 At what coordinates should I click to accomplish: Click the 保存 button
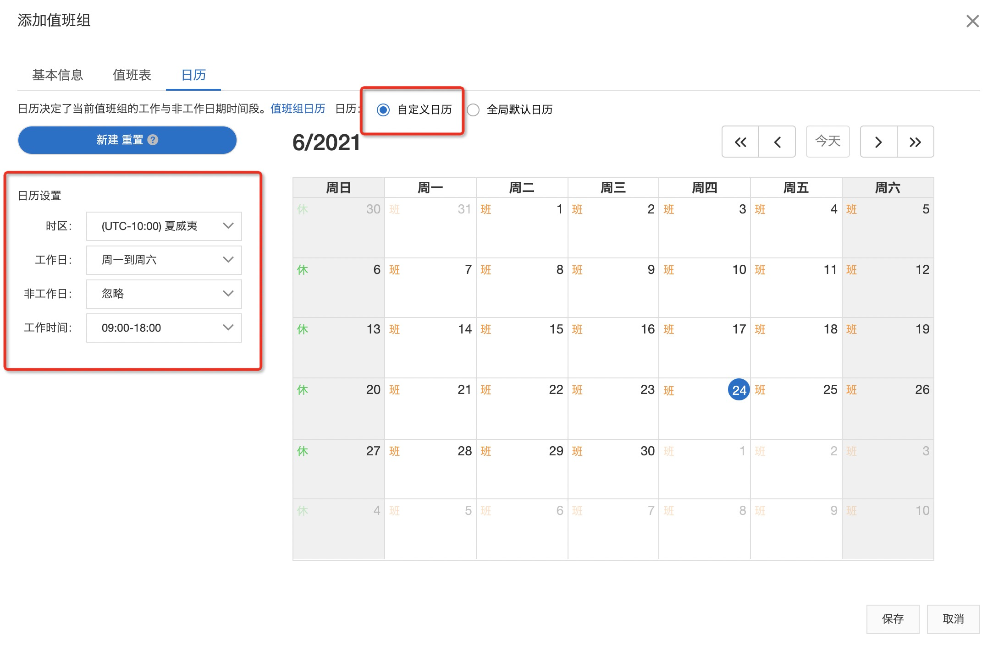892,619
